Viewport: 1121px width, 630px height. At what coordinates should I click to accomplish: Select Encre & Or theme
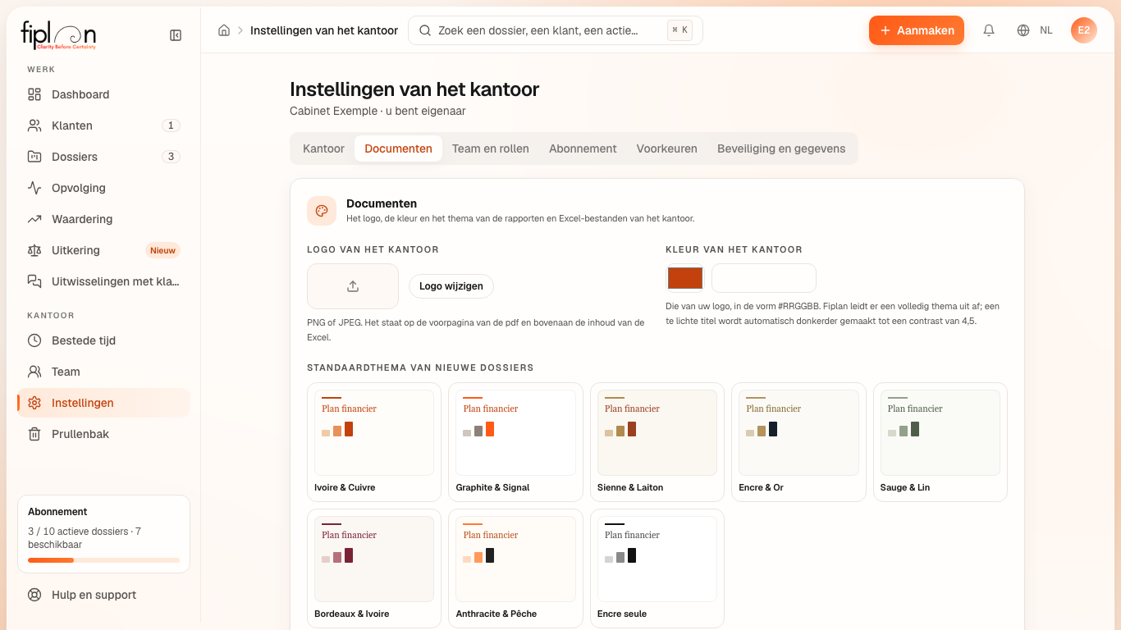tap(798, 442)
